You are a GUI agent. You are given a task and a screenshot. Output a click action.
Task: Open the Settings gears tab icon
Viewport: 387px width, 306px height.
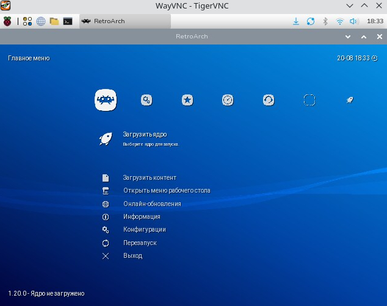coord(146,100)
